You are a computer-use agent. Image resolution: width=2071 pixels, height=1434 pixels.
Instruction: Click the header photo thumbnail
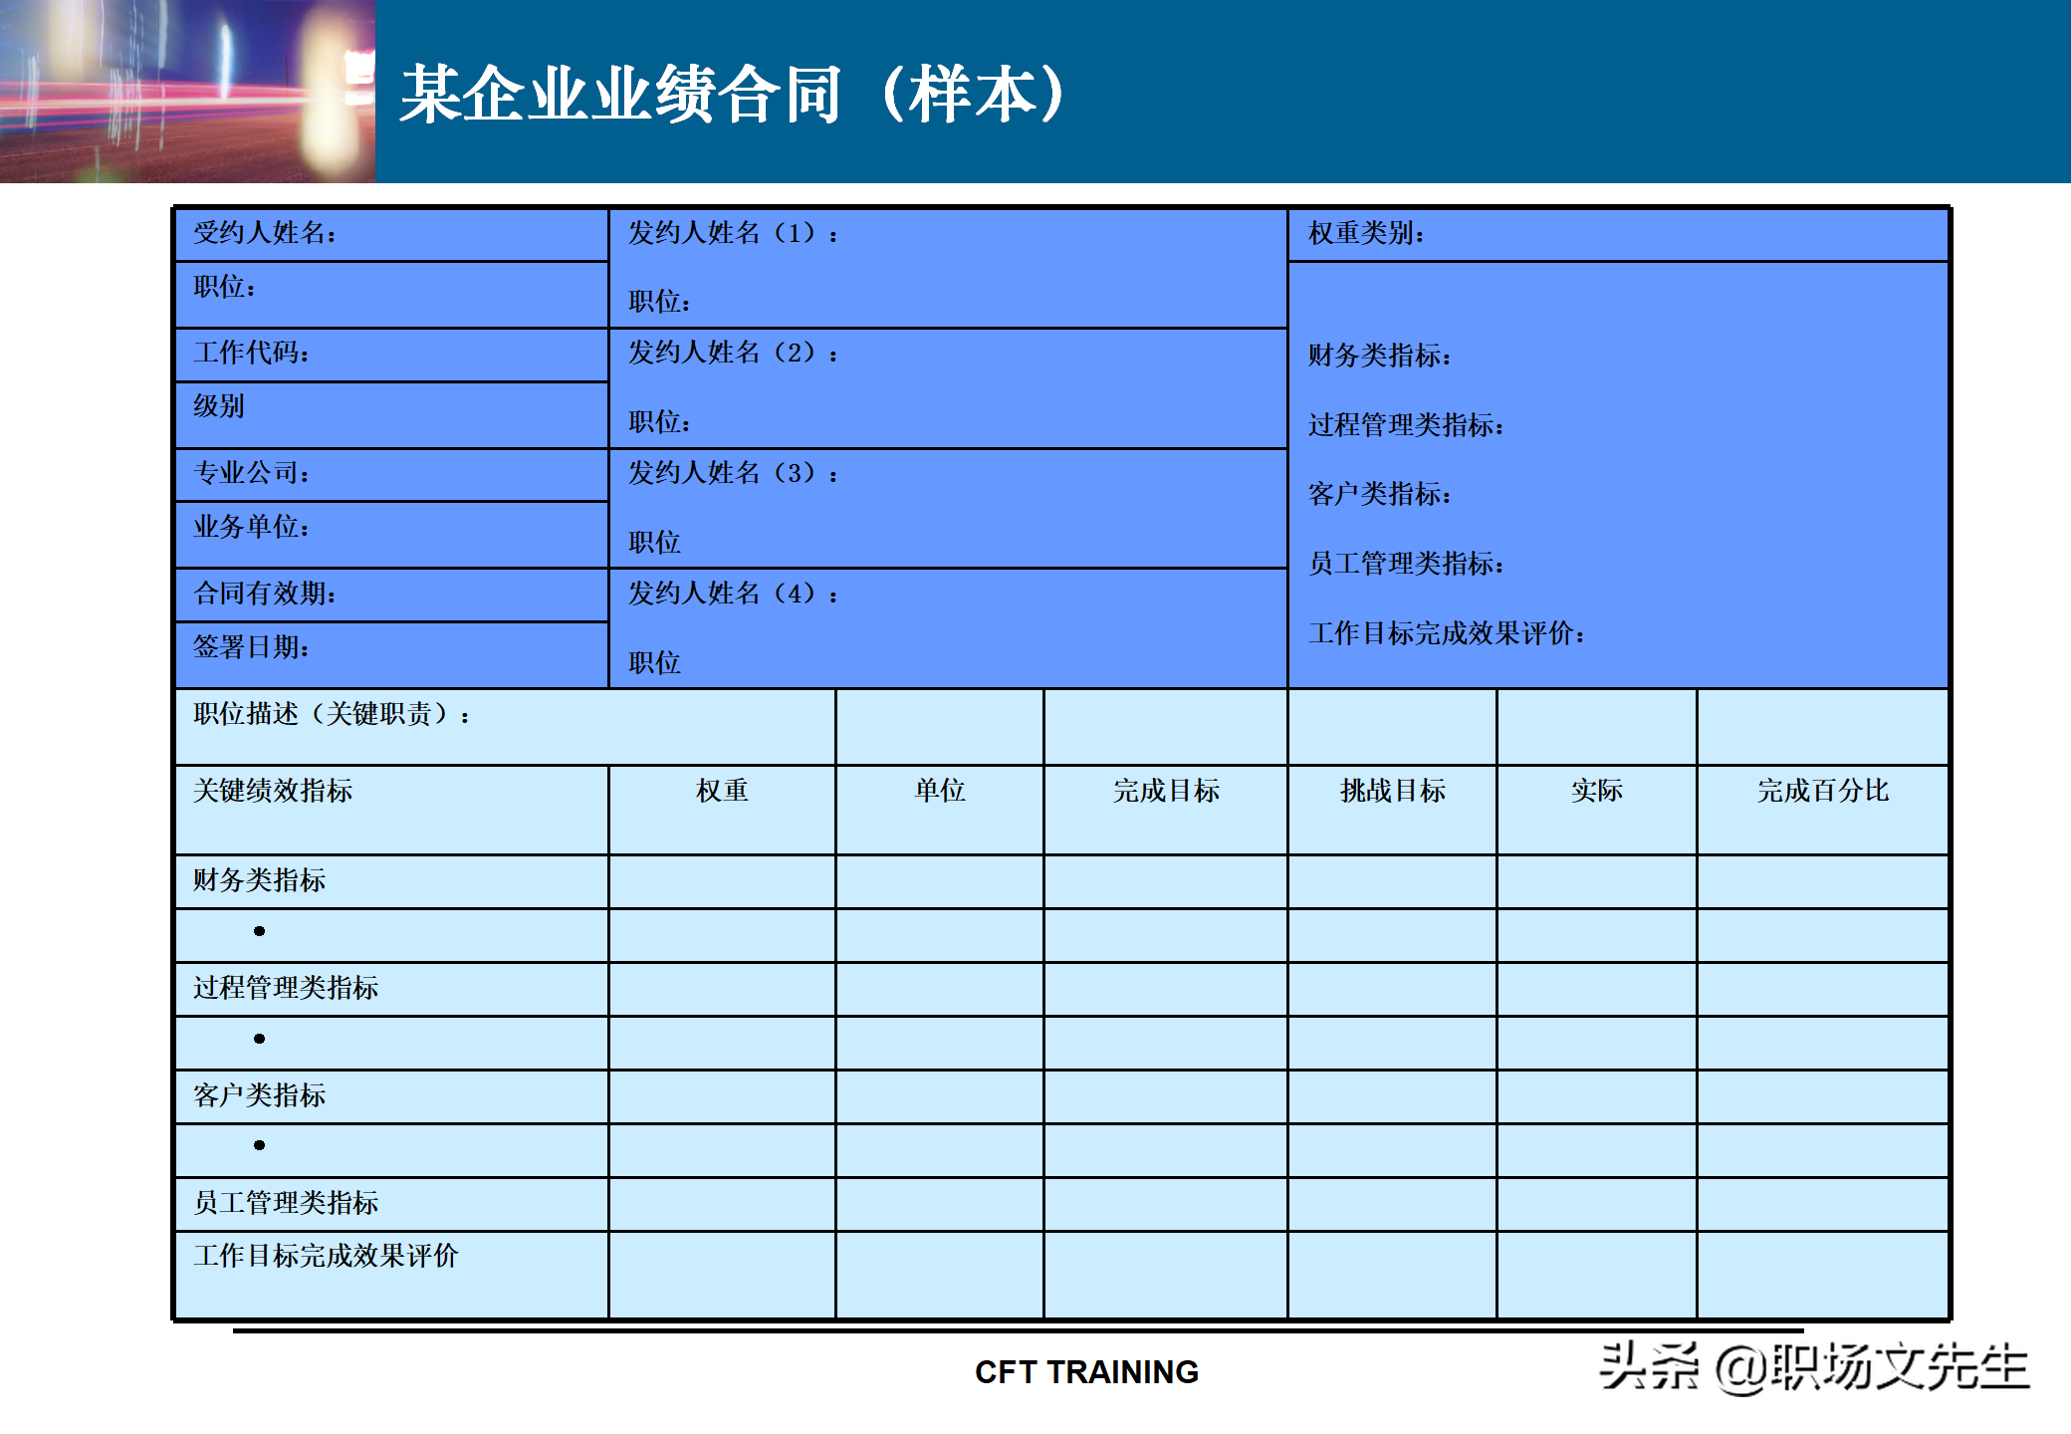coord(187,92)
